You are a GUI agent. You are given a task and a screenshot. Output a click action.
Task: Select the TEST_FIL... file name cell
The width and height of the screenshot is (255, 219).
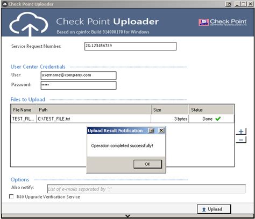[x=24, y=119]
